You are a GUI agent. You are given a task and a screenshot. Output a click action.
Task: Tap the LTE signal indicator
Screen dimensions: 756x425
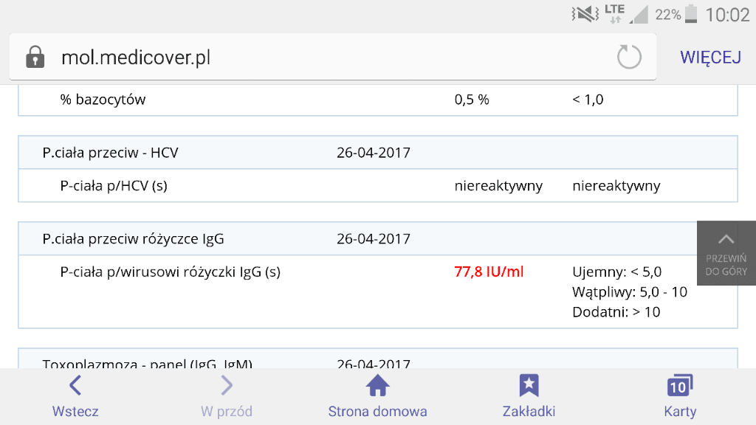click(614, 14)
